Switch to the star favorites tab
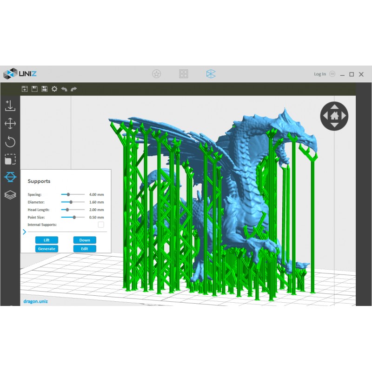The image size is (372, 372). coord(157,73)
